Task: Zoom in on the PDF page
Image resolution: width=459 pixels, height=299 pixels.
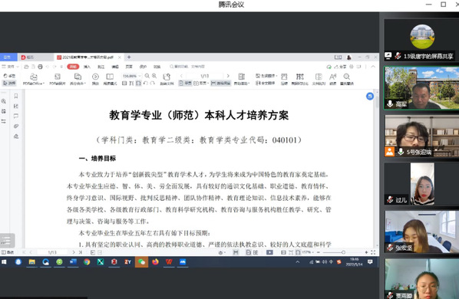Action: [x=154, y=76]
